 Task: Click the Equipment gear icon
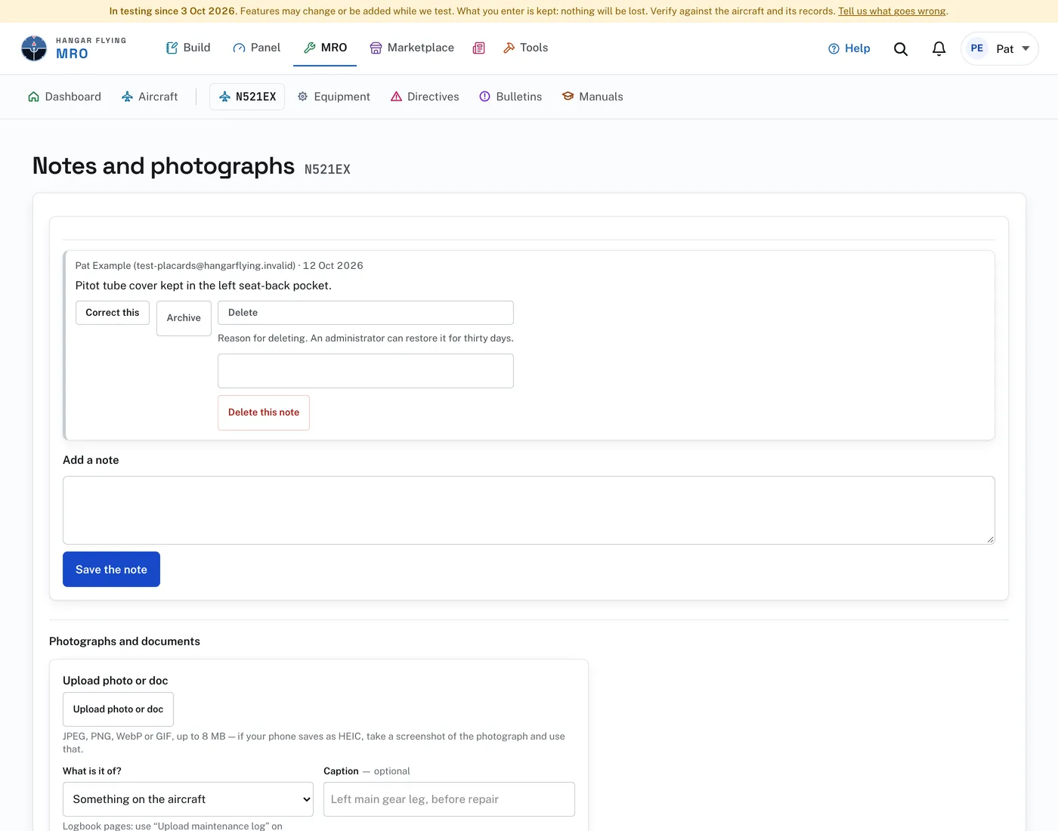click(x=302, y=97)
